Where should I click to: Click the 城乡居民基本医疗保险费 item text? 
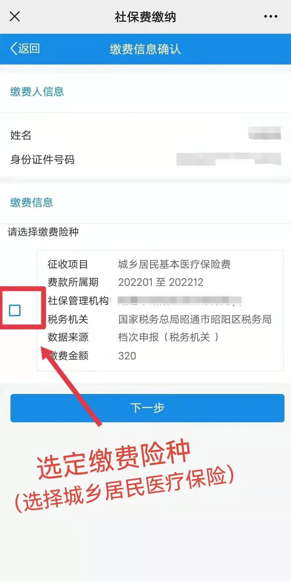174,264
